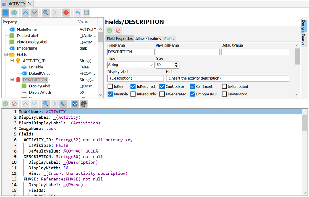Open the color palette icon

point(83,104)
